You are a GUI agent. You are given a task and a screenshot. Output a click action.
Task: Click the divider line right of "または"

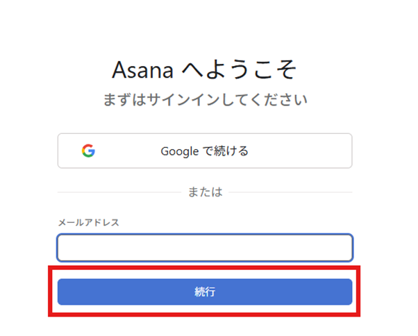click(292, 192)
